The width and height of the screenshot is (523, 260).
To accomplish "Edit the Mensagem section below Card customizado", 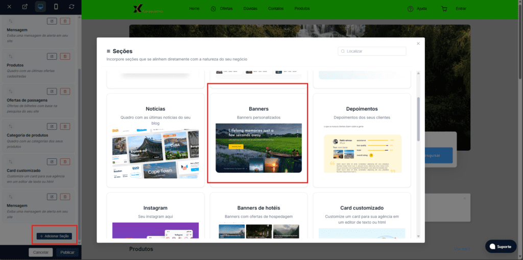I will [52, 197].
